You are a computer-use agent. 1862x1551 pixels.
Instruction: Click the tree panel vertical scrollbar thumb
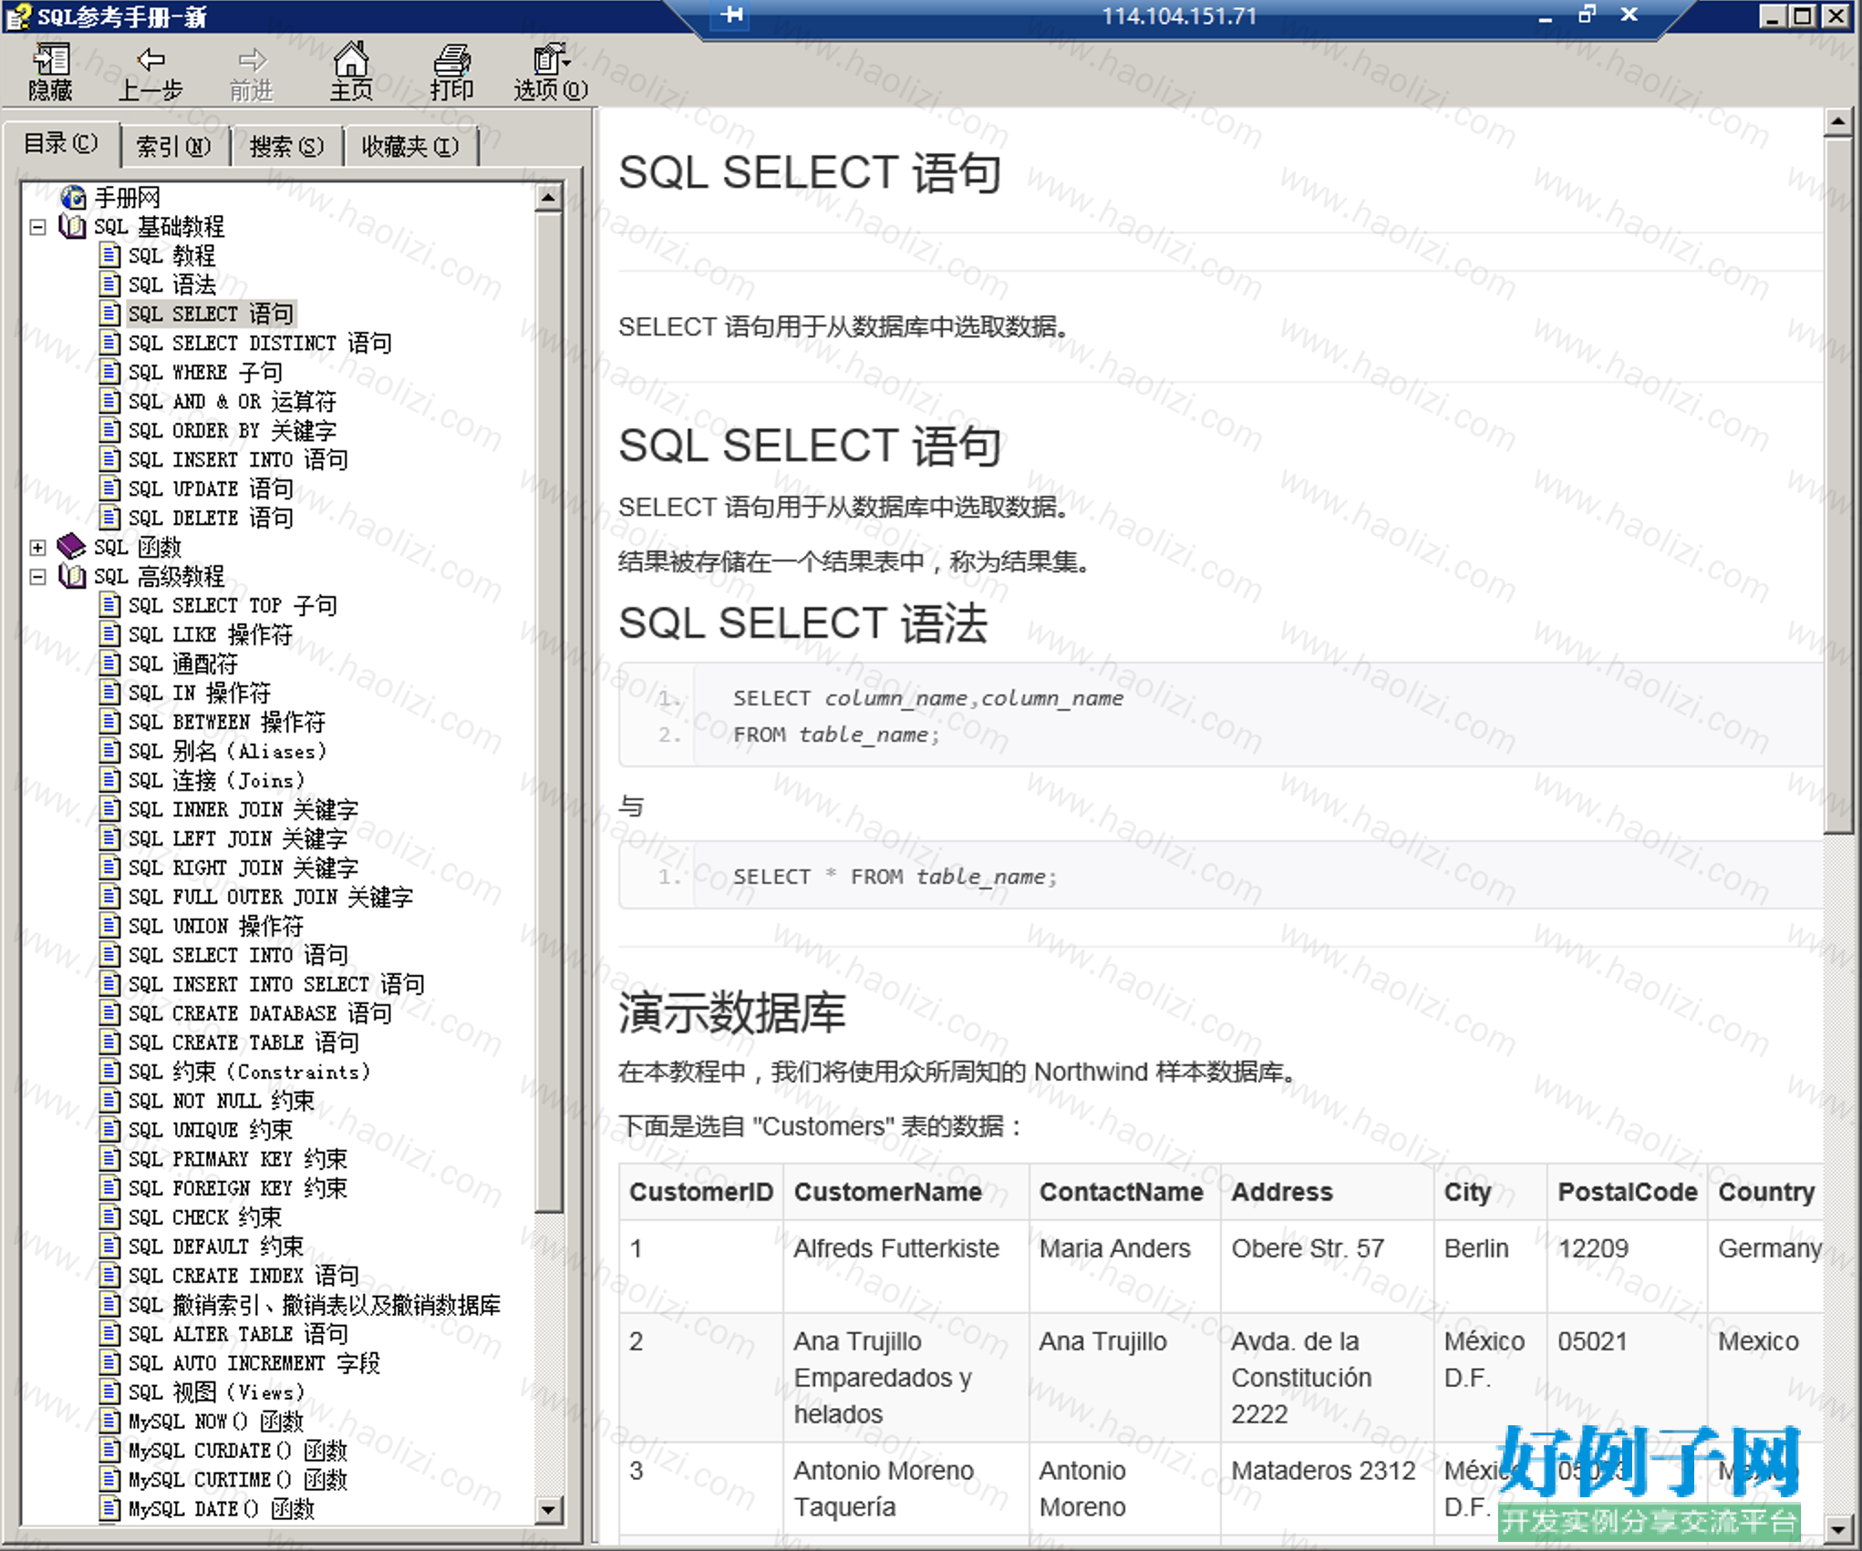[548, 712]
